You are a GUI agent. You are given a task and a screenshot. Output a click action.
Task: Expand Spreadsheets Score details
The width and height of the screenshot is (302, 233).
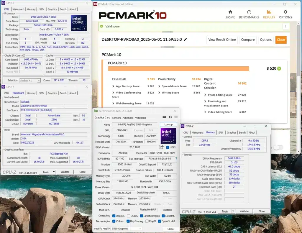(x=159, y=86)
